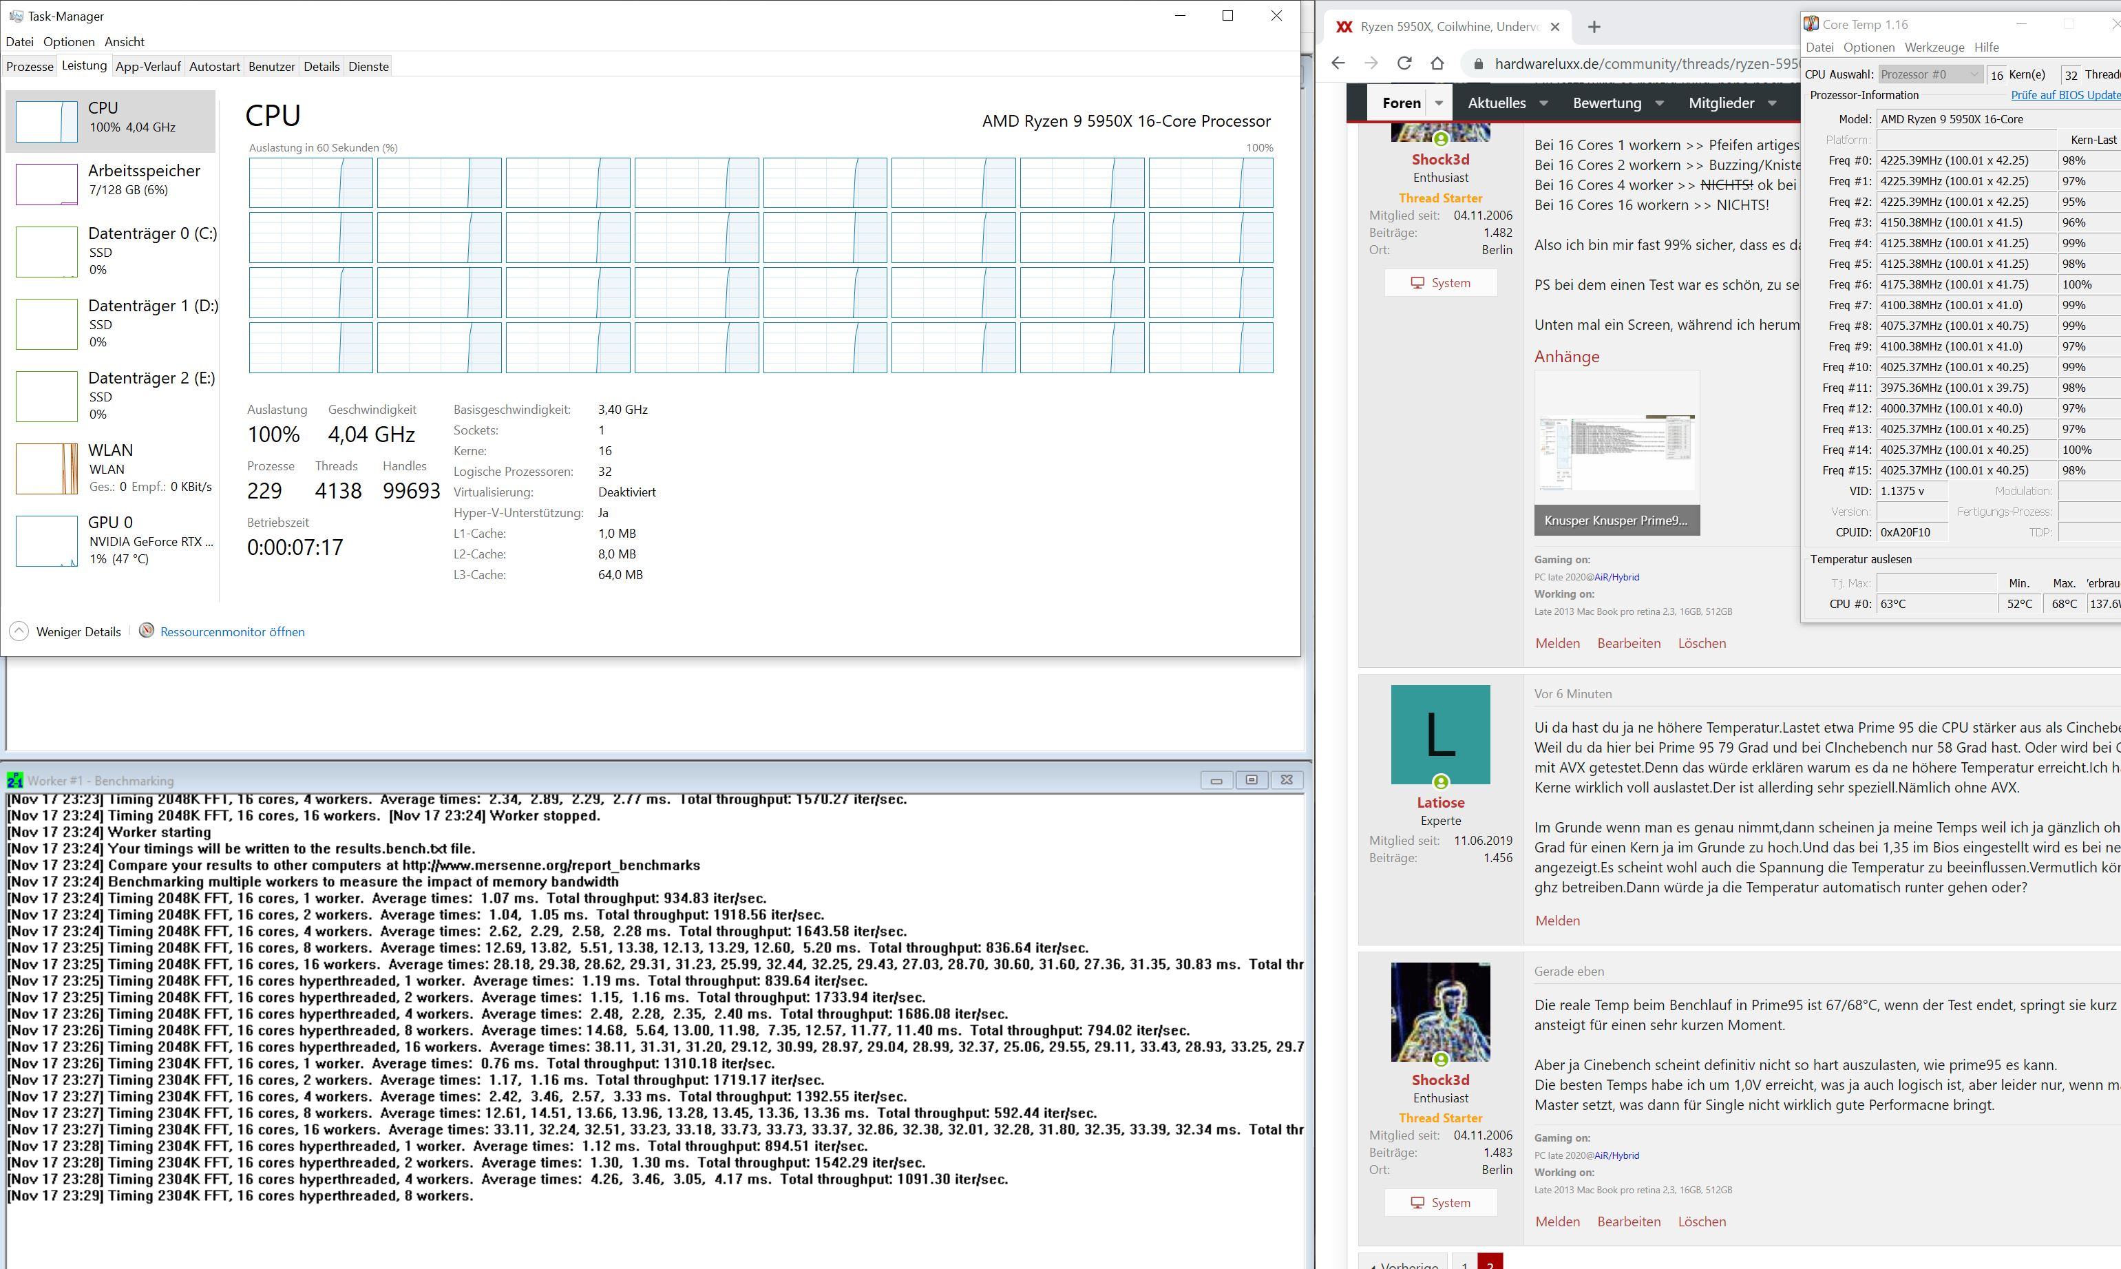
Task: Open Optionen menu in Task Manager
Action: tap(68, 41)
